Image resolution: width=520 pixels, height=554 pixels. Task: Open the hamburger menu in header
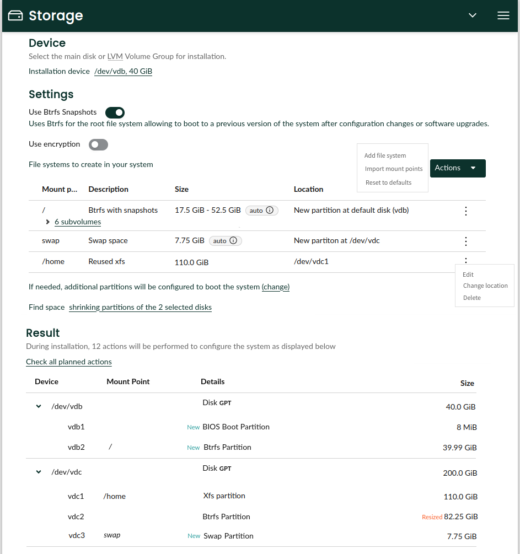[503, 15]
